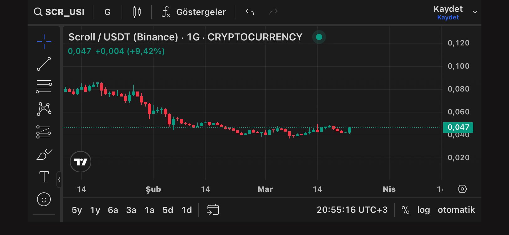Open the candlestick chart type selector
This screenshot has width=509, height=235.
click(x=137, y=12)
